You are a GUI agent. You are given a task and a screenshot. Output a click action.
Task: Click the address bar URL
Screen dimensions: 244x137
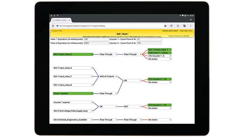(82, 26)
